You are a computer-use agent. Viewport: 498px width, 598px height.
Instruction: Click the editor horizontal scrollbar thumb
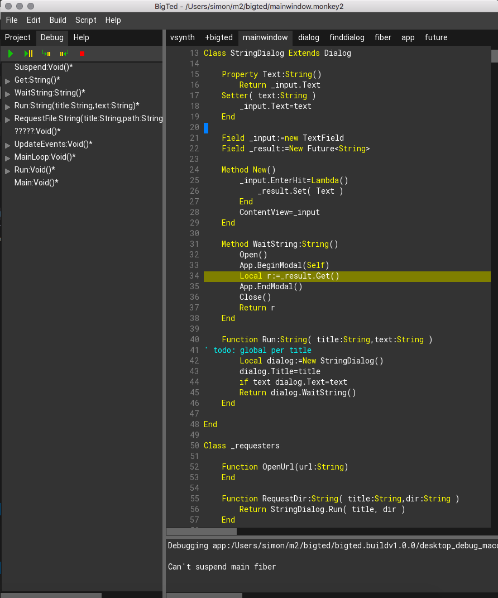coord(202,532)
